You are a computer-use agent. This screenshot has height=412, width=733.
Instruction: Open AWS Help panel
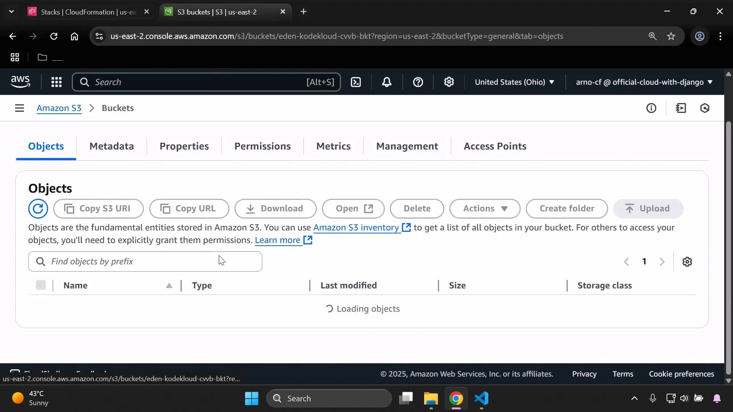418,82
